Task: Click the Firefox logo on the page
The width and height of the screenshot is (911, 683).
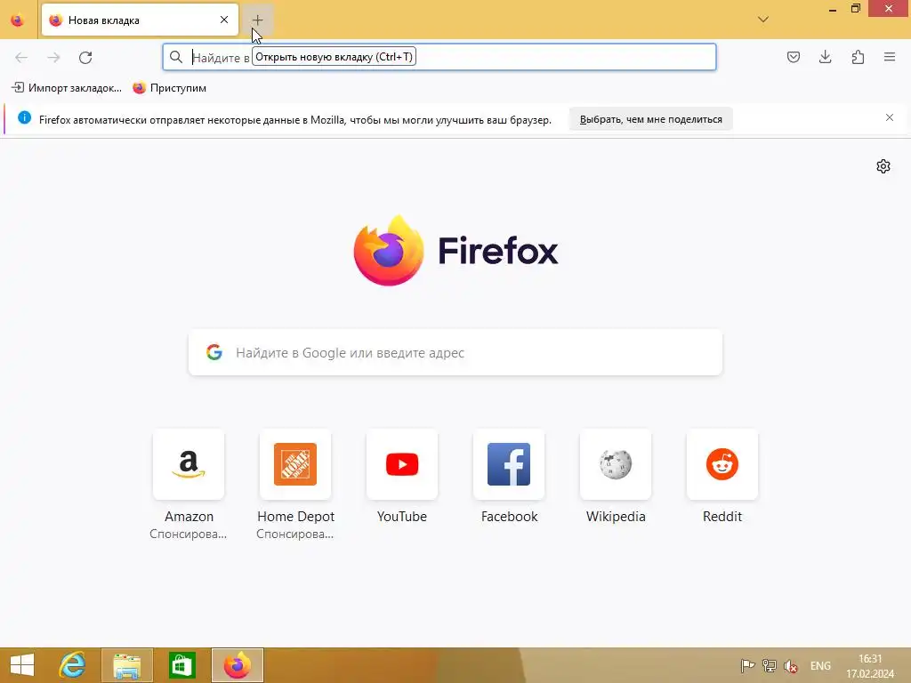Action: (455, 250)
